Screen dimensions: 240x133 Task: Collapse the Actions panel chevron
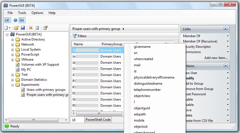point(225,66)
